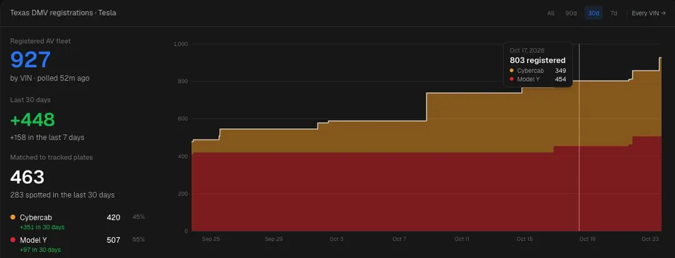Click the tooltip Cybercab value 349
Viewport: 675px width, 258px height.
point(561,71)
